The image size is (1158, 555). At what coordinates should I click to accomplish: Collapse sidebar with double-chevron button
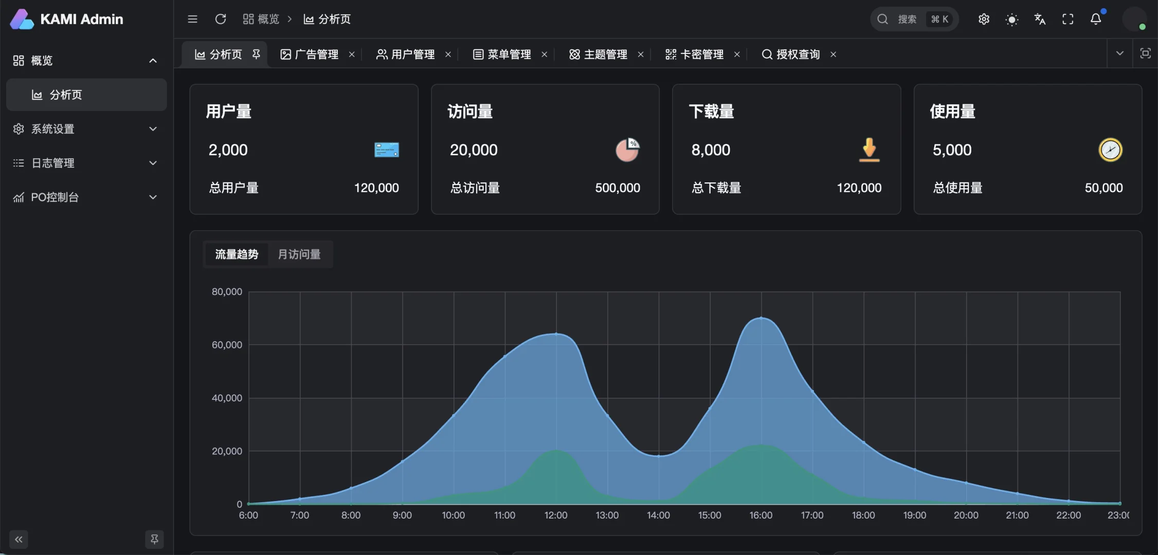click(x=19, y=539)
